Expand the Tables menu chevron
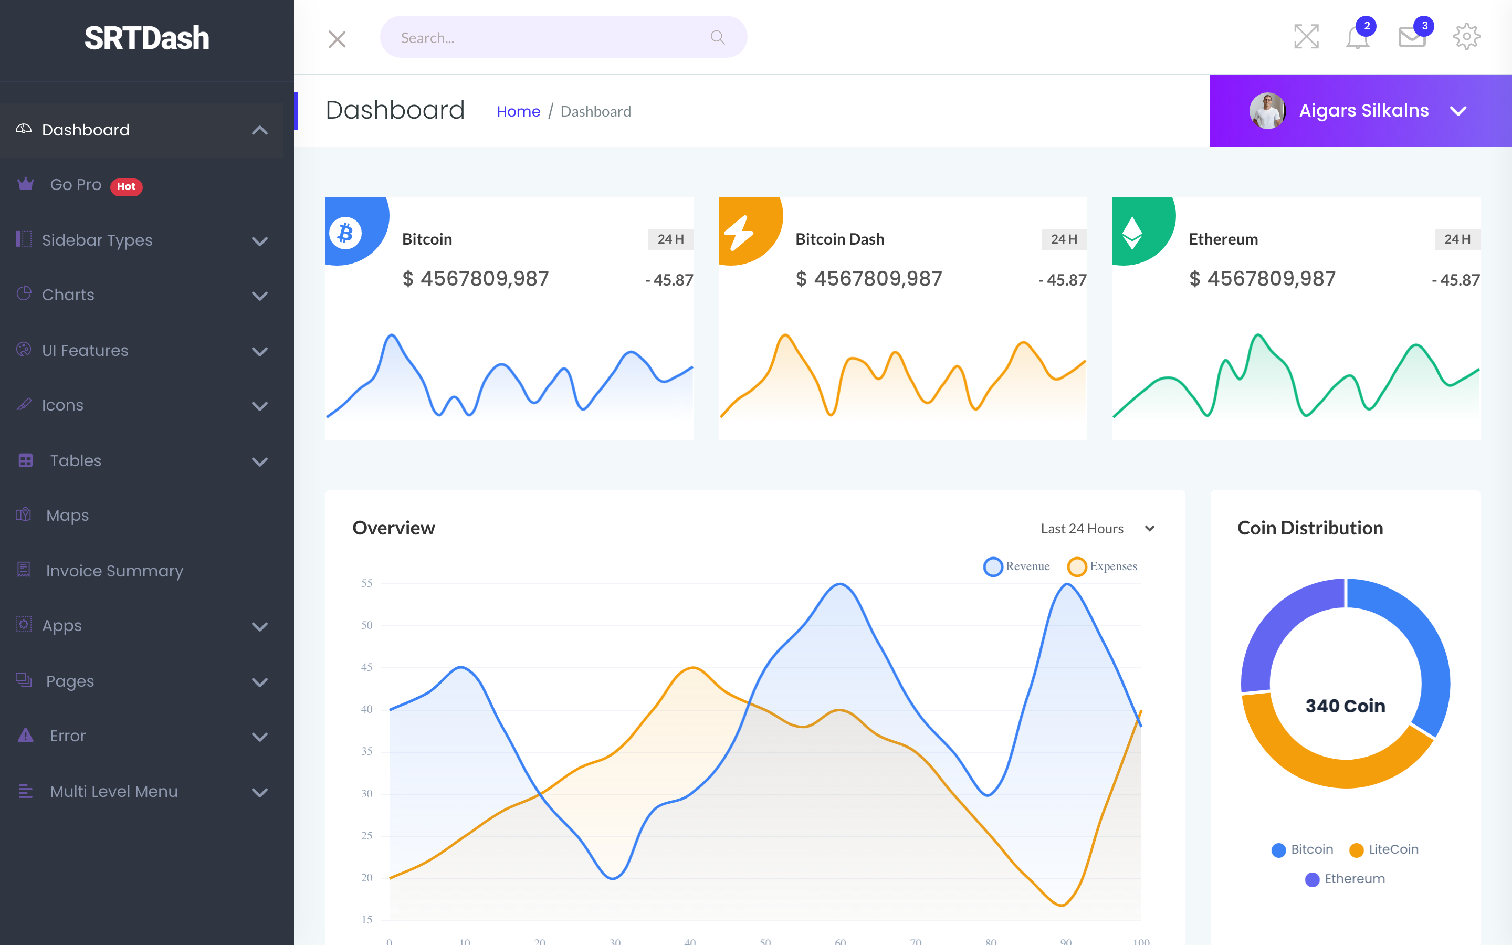Image resolution: width=1512 pixels, height=945 pixels. (x=260, y=462)
